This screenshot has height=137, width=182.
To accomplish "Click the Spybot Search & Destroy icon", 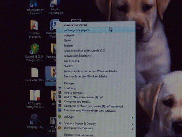I will (x=60, y=123).
